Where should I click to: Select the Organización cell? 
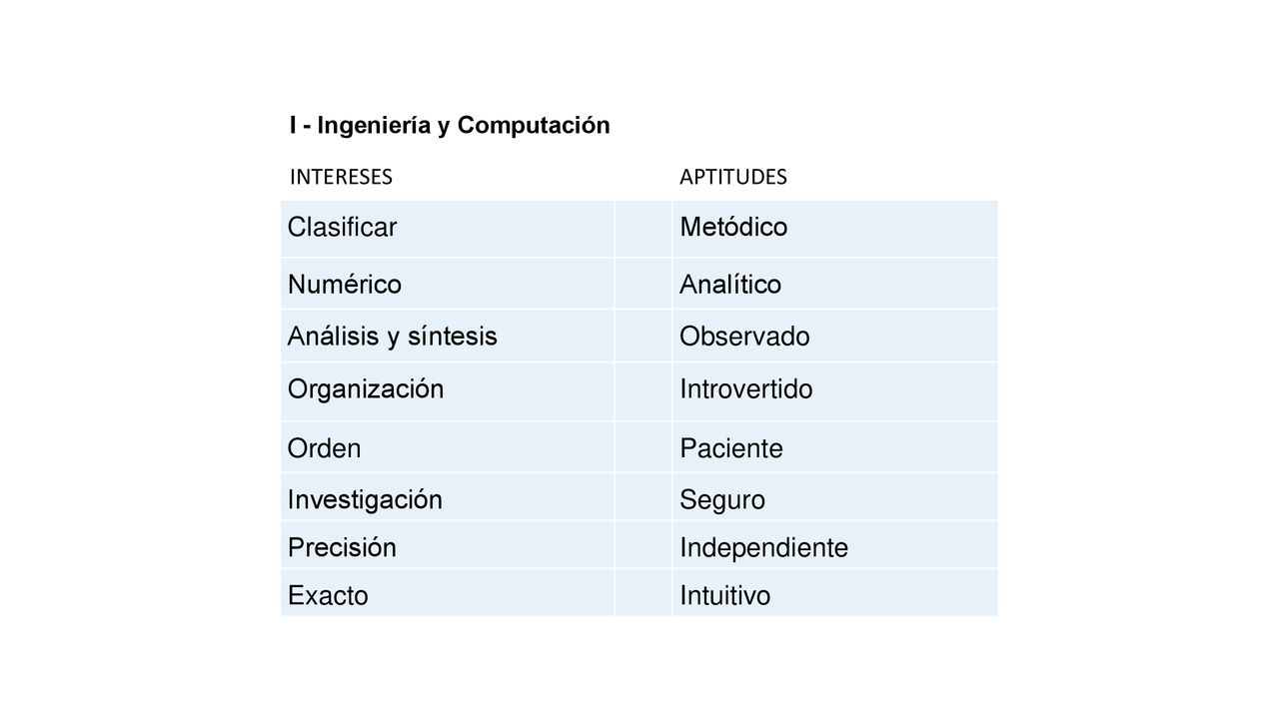(x=447, y=391)
